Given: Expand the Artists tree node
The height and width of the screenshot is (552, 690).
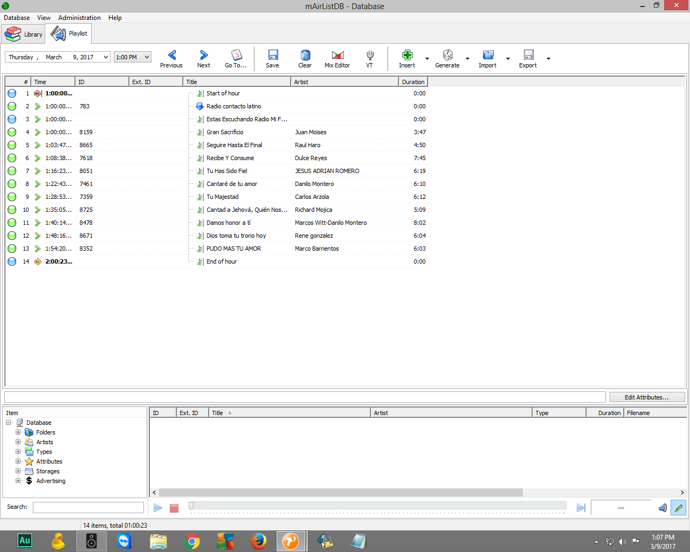Looking at the screenshot, I should (x=18, y=442).
